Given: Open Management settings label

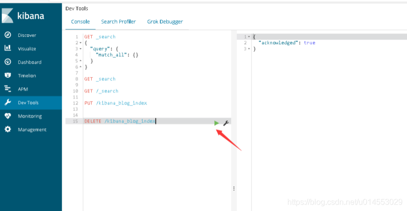Looking at the screenshot, I should 32,130.
